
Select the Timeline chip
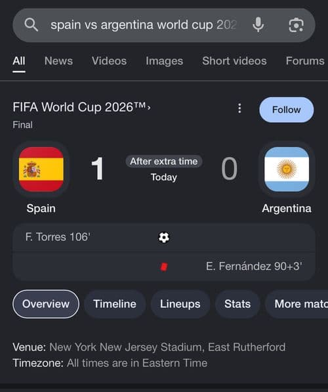tap(115, 304)
